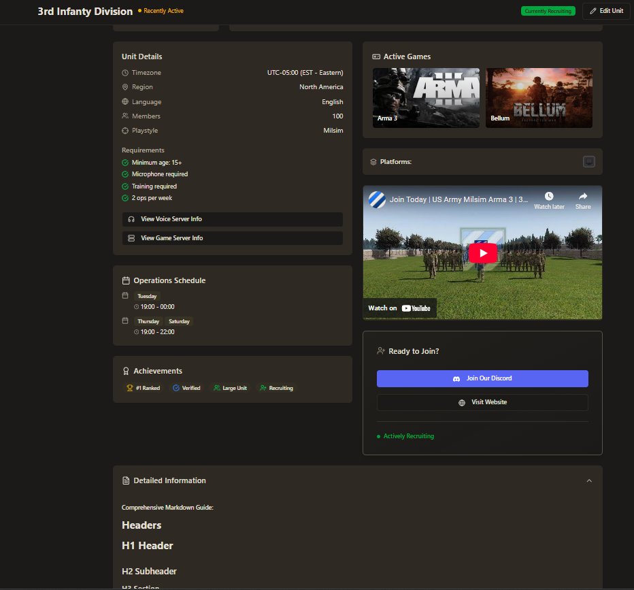Viewport: 634px width, 590px height.
Task: Open the Bellum game thumbnail
Action: (539, 98)
